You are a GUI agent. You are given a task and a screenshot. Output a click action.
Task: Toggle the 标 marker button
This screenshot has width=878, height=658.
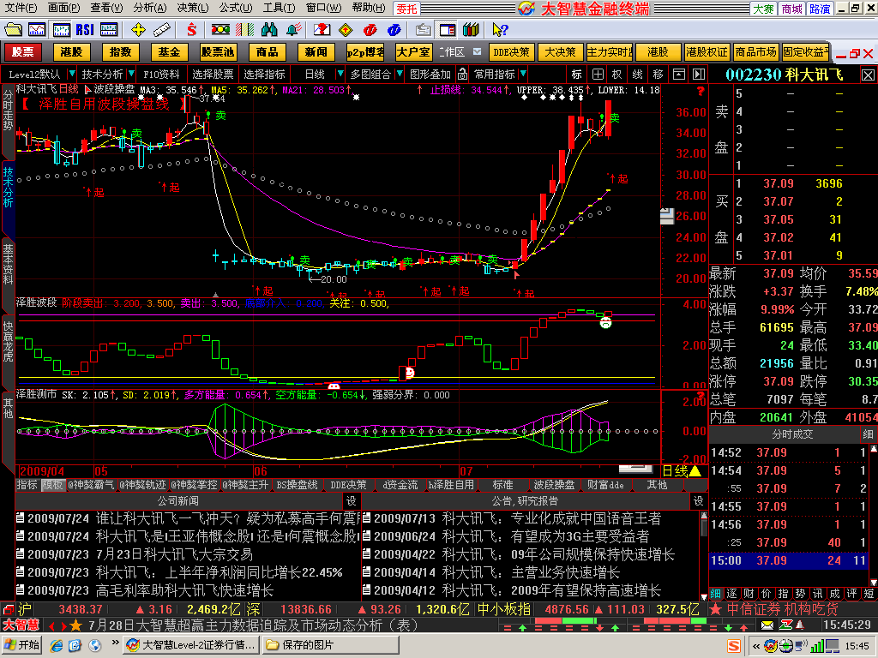pos(577,74)
